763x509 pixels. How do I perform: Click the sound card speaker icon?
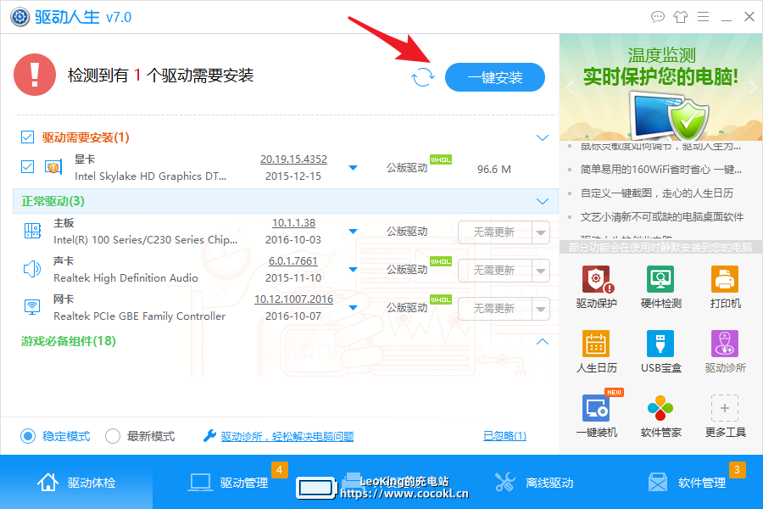coord(32,269)
